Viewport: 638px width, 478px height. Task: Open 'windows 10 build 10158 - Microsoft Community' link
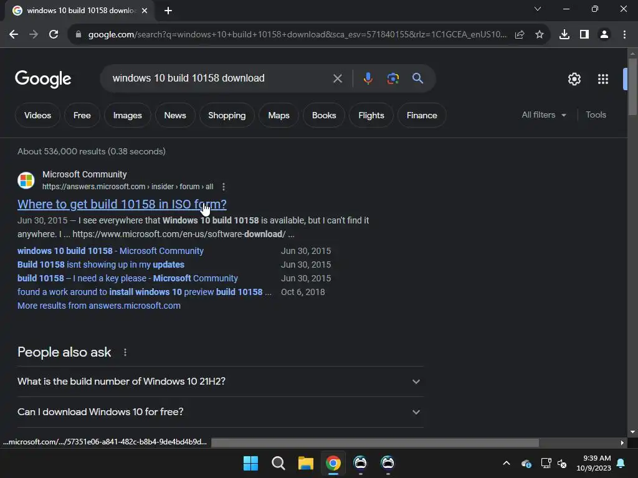110,251
